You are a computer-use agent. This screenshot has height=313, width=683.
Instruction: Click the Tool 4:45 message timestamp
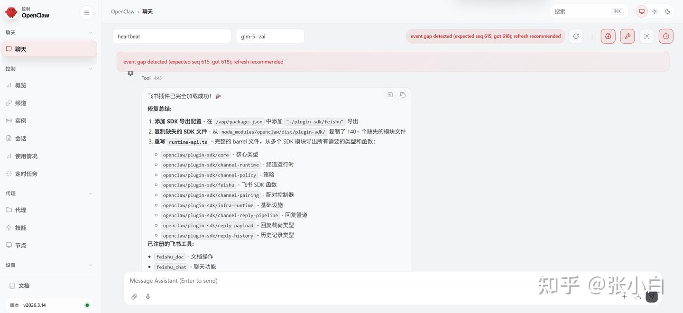pyautogui.click(x=157, y=78)
